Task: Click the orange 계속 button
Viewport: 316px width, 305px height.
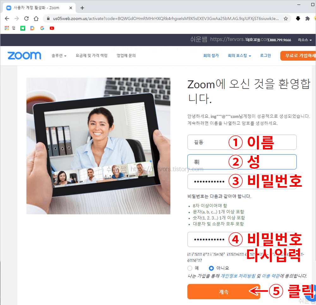Action: [x=224, y=291]
